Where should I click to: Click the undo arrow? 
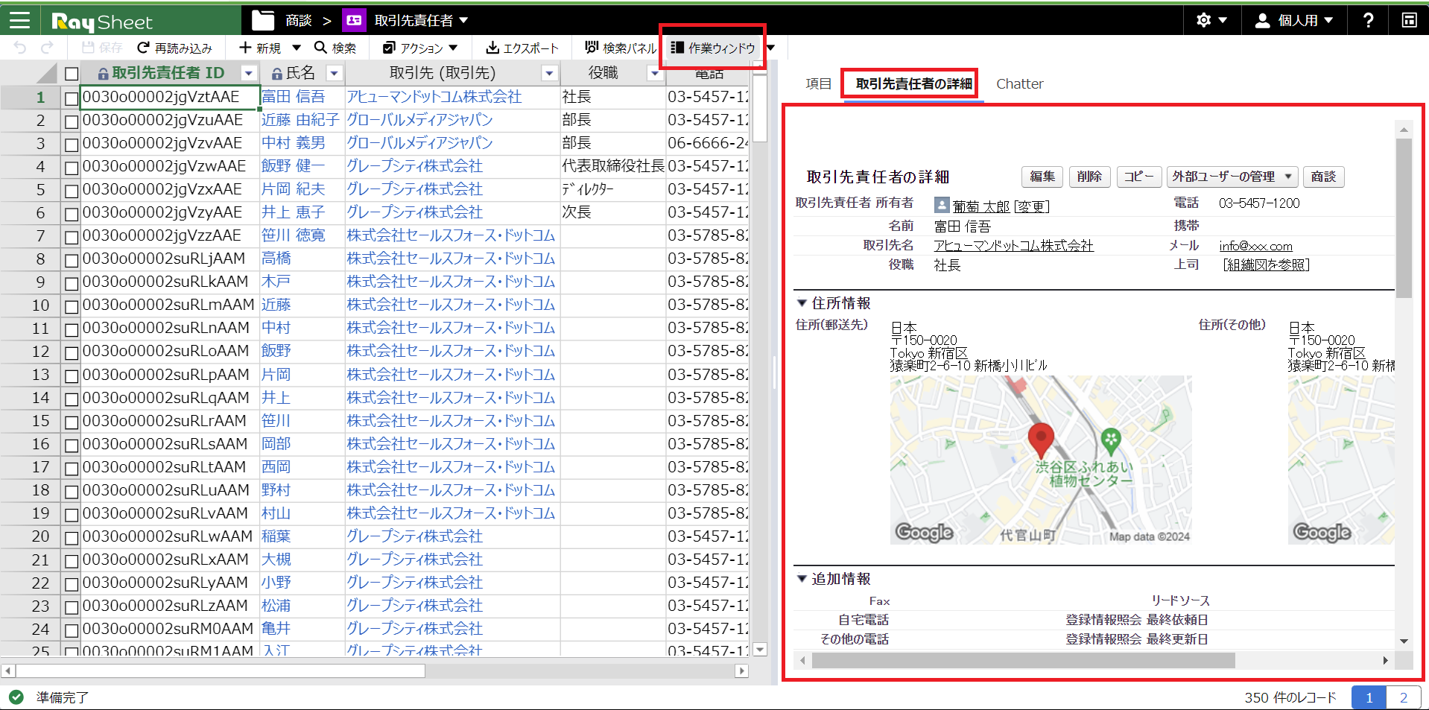pos(20,48)
